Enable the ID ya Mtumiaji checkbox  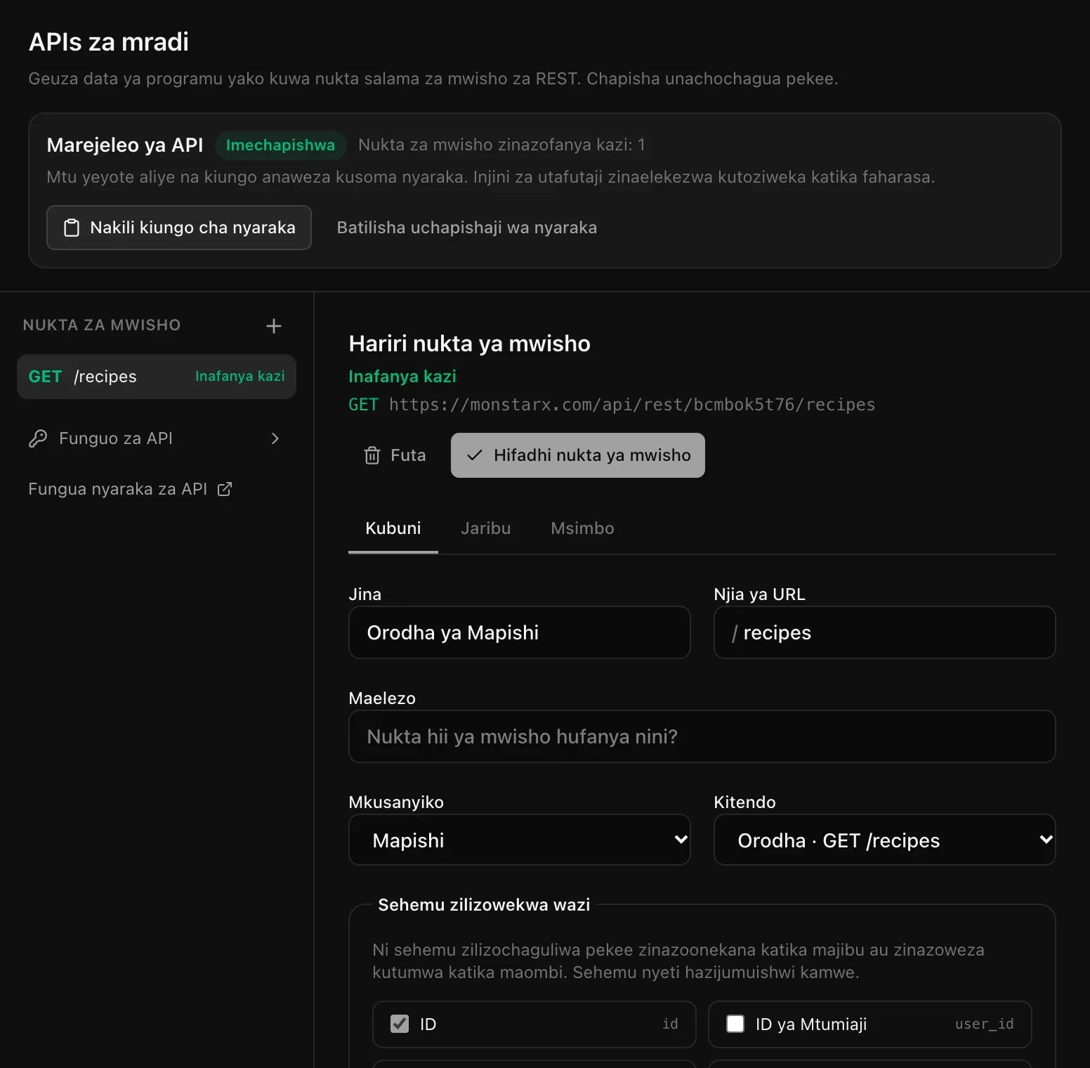click(735, 1024)
